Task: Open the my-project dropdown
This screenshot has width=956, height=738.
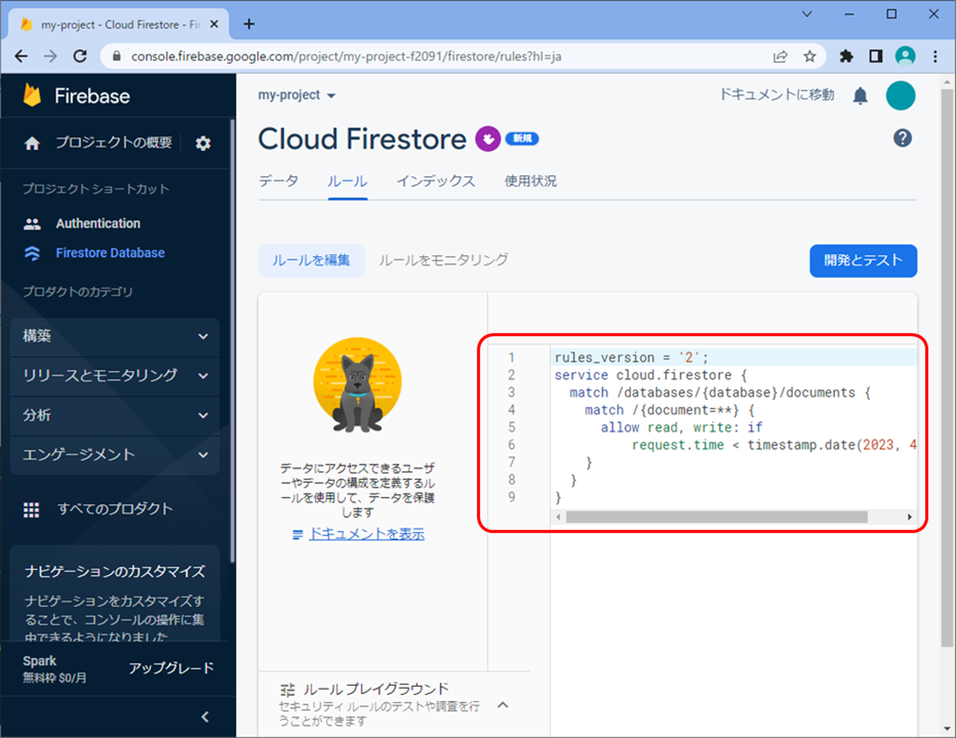Action: coord(297,95)
